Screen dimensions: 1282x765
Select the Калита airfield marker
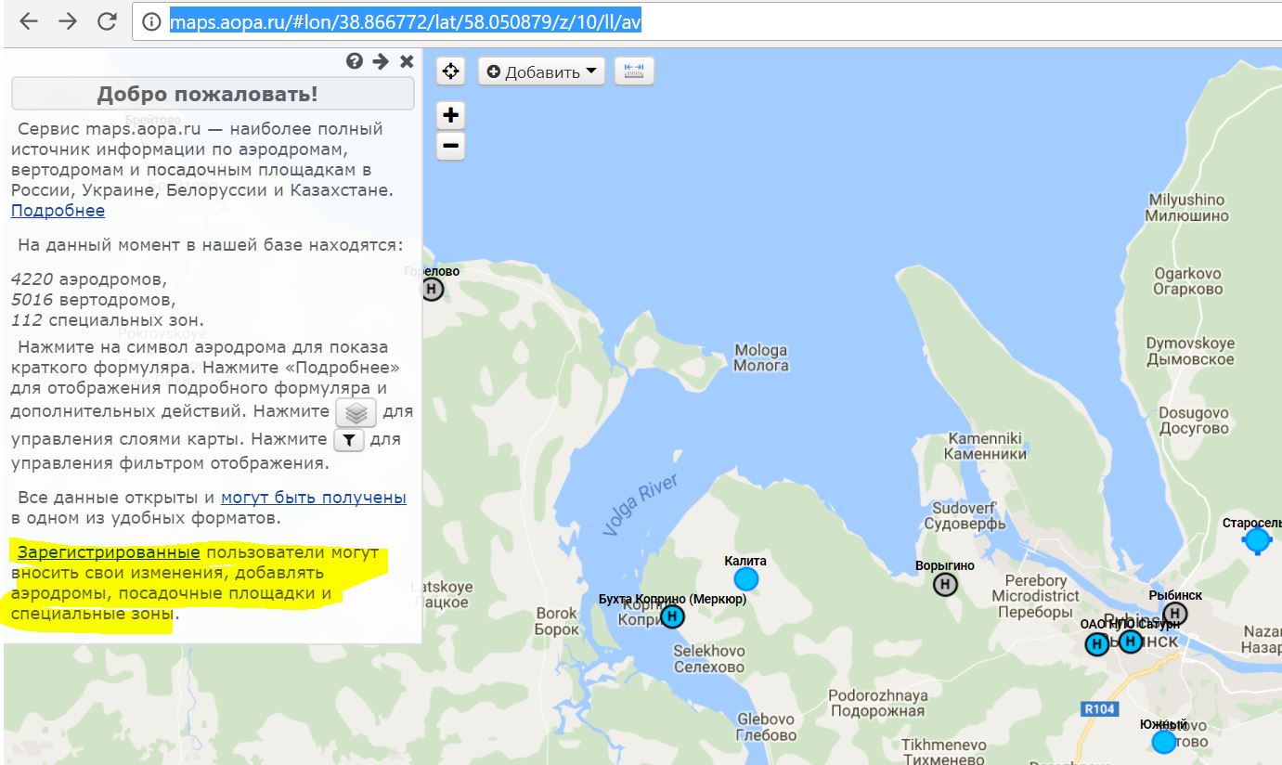[745, 579]
